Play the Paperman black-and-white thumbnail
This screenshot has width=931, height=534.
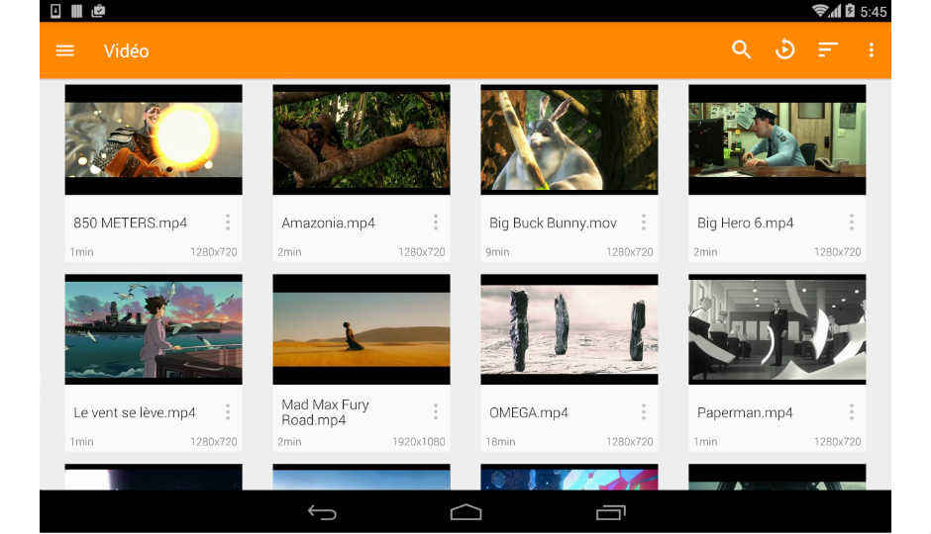click(x=777, y=329)
